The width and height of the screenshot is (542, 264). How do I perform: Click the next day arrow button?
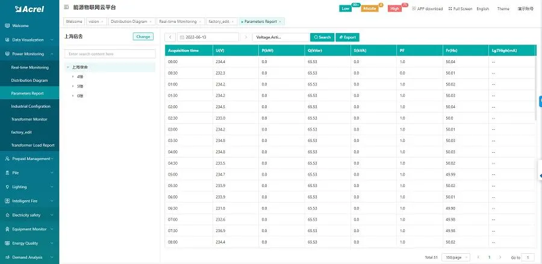pos(245,37)
